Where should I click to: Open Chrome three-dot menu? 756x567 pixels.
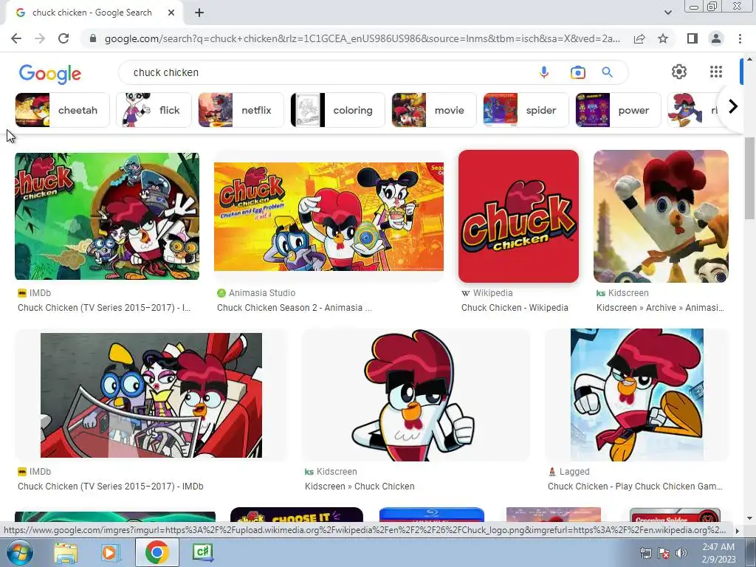740,38
